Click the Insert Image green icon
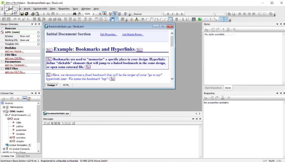The height and width of the screenshot is (162, 285). [x=200, y=19]
